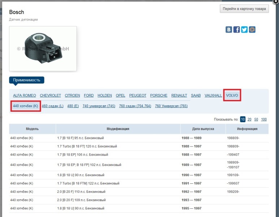Click the Модель column header
279x217 pixels.
point(33,129)
